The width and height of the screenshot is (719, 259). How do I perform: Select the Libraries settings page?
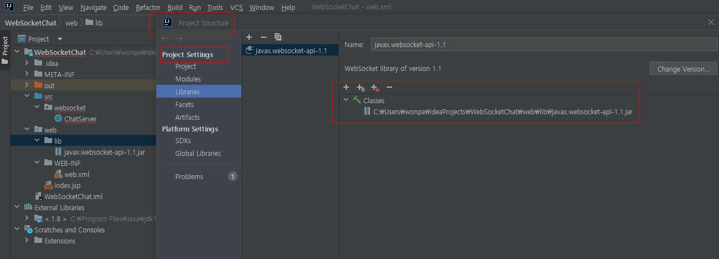click(199, 92)
